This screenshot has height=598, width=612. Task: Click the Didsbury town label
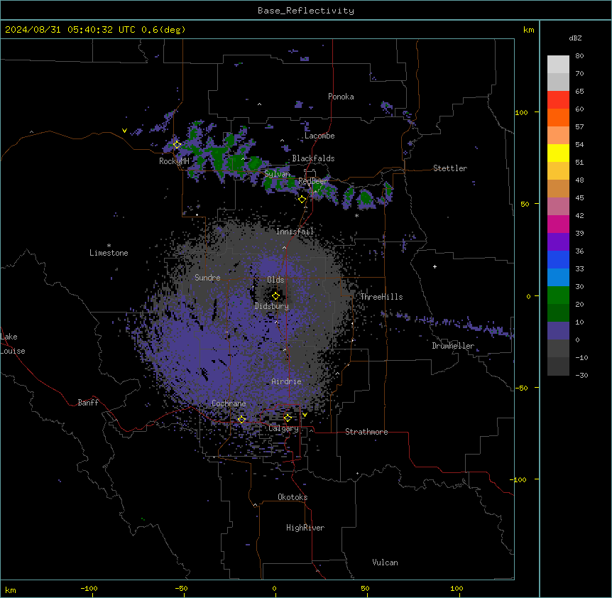[272, 306]
